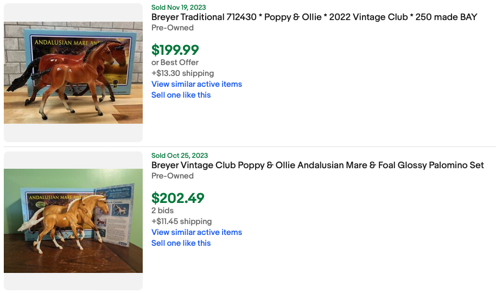Image resolution: width=496 pixels, height=293 pixels.
Task: Click the +$11.45 shipping text
Action: [x=181, y=221]
